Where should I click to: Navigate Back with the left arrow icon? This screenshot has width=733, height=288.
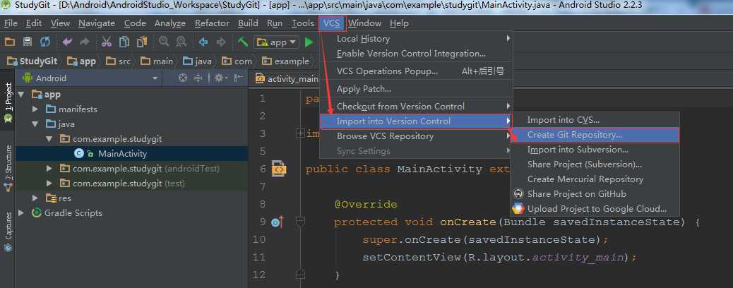click(203, 42)
